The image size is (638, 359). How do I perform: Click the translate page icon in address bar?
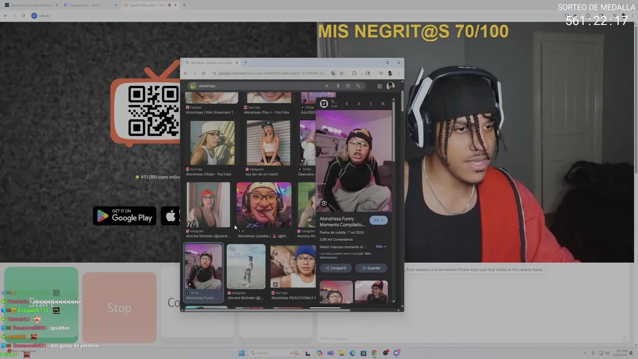click(x=333, y=73)
